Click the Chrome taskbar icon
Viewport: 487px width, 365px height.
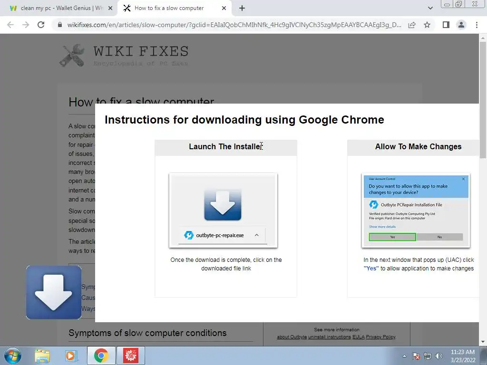101,355
